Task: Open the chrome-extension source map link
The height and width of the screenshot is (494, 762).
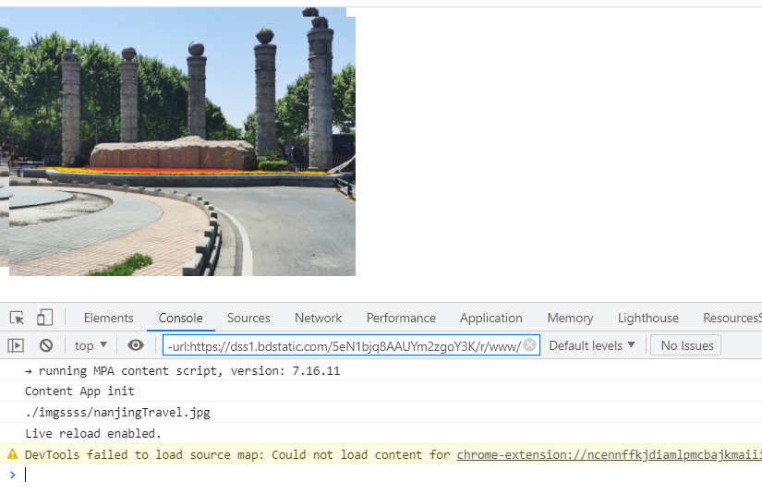Action: pyautogui.click(x=609, y=454)
